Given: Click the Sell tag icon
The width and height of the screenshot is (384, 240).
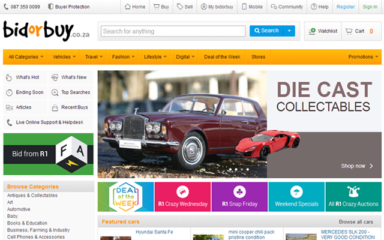Looking at the screenshot, I should 180,7.
